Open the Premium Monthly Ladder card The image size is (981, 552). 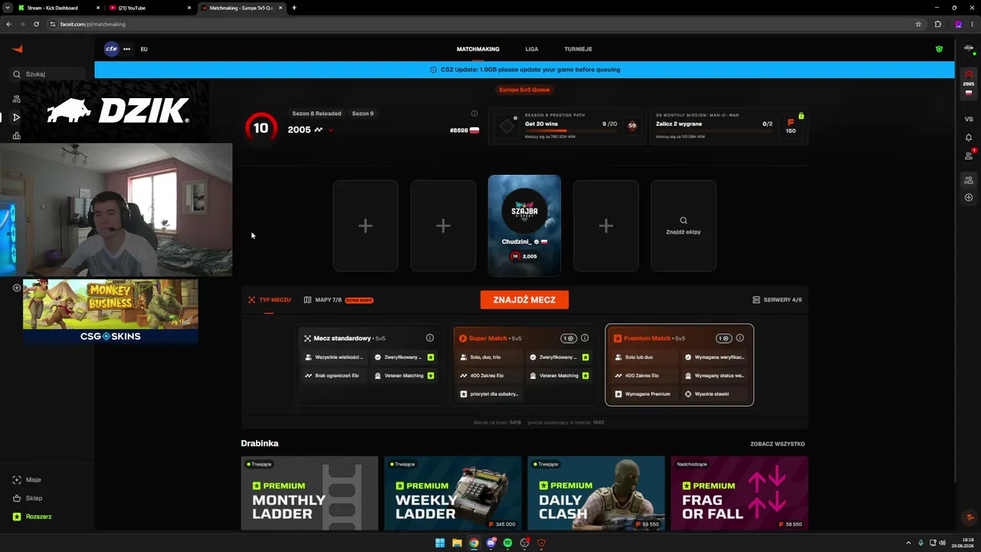click(310, 493)
